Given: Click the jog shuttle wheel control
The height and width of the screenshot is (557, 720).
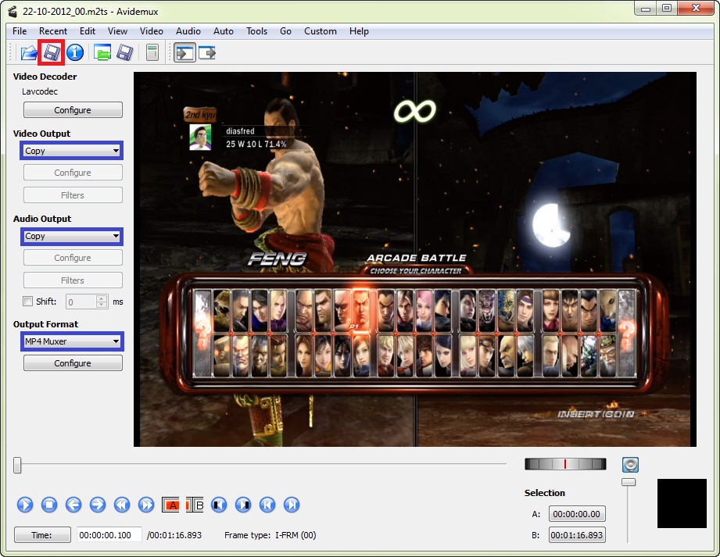Looking at the screenshot, I should coord(565,464).
